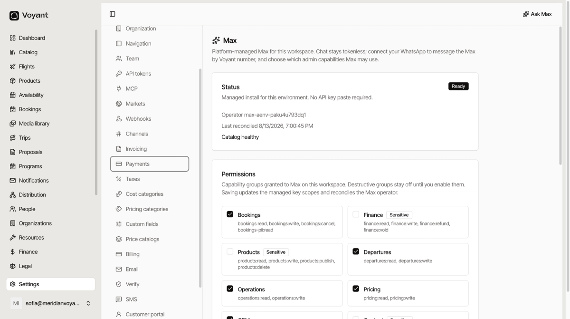Open Navigation settings

[150, 44]
